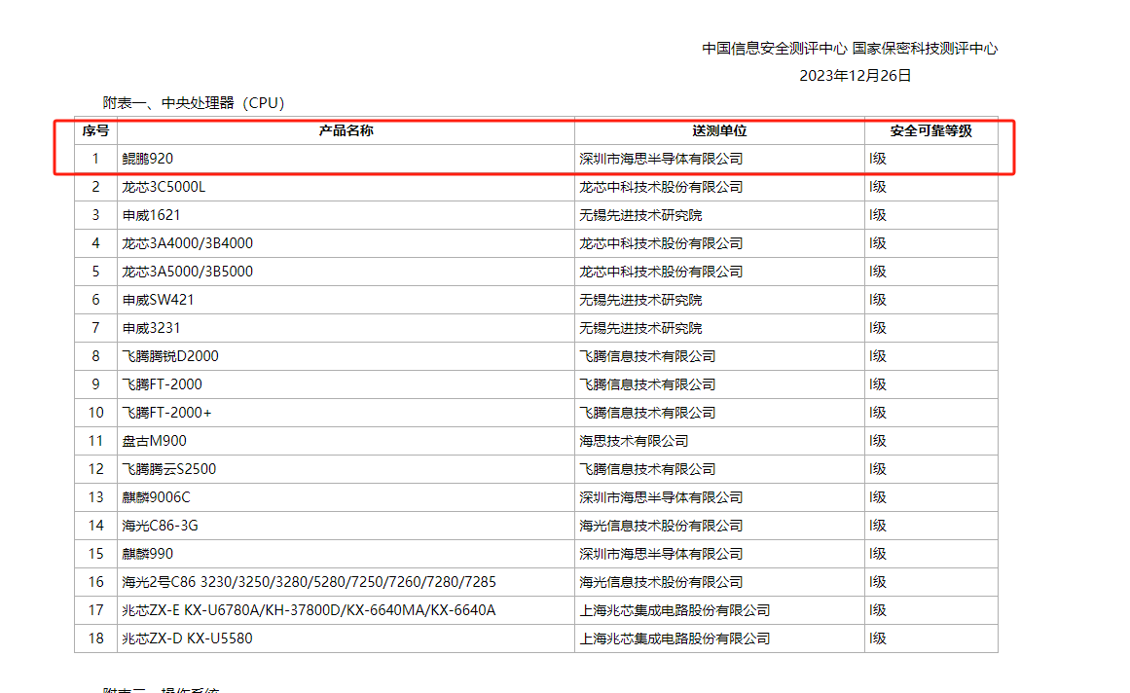
Task: Click the 产品名称 column header
Action: 346,130
